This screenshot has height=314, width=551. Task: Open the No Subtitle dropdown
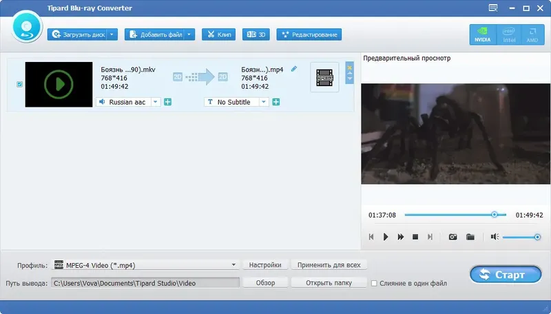[x=264, y=102]
